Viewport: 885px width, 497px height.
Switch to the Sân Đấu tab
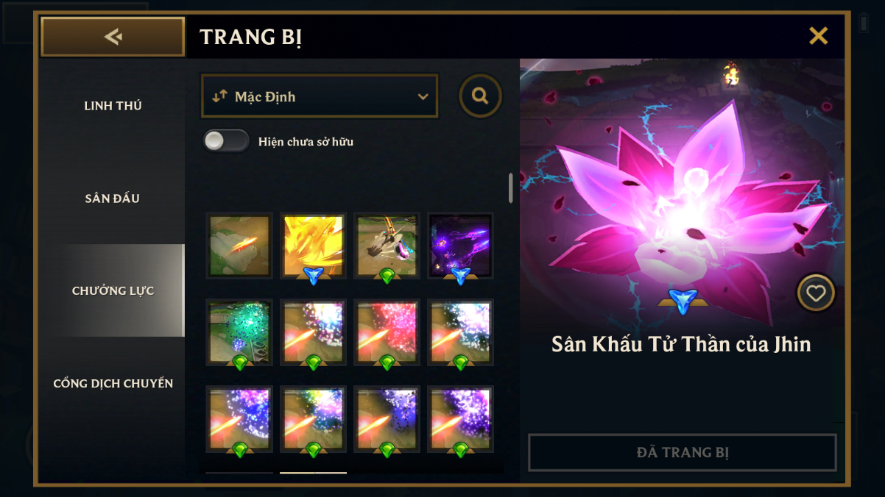113,199
